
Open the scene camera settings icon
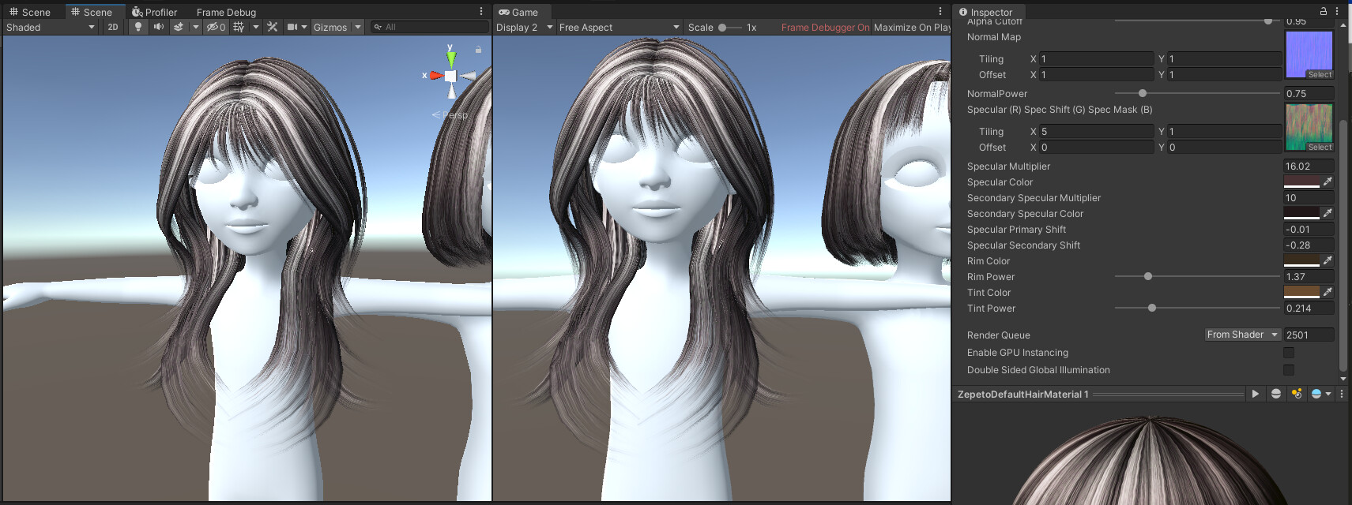click(292, 27)
